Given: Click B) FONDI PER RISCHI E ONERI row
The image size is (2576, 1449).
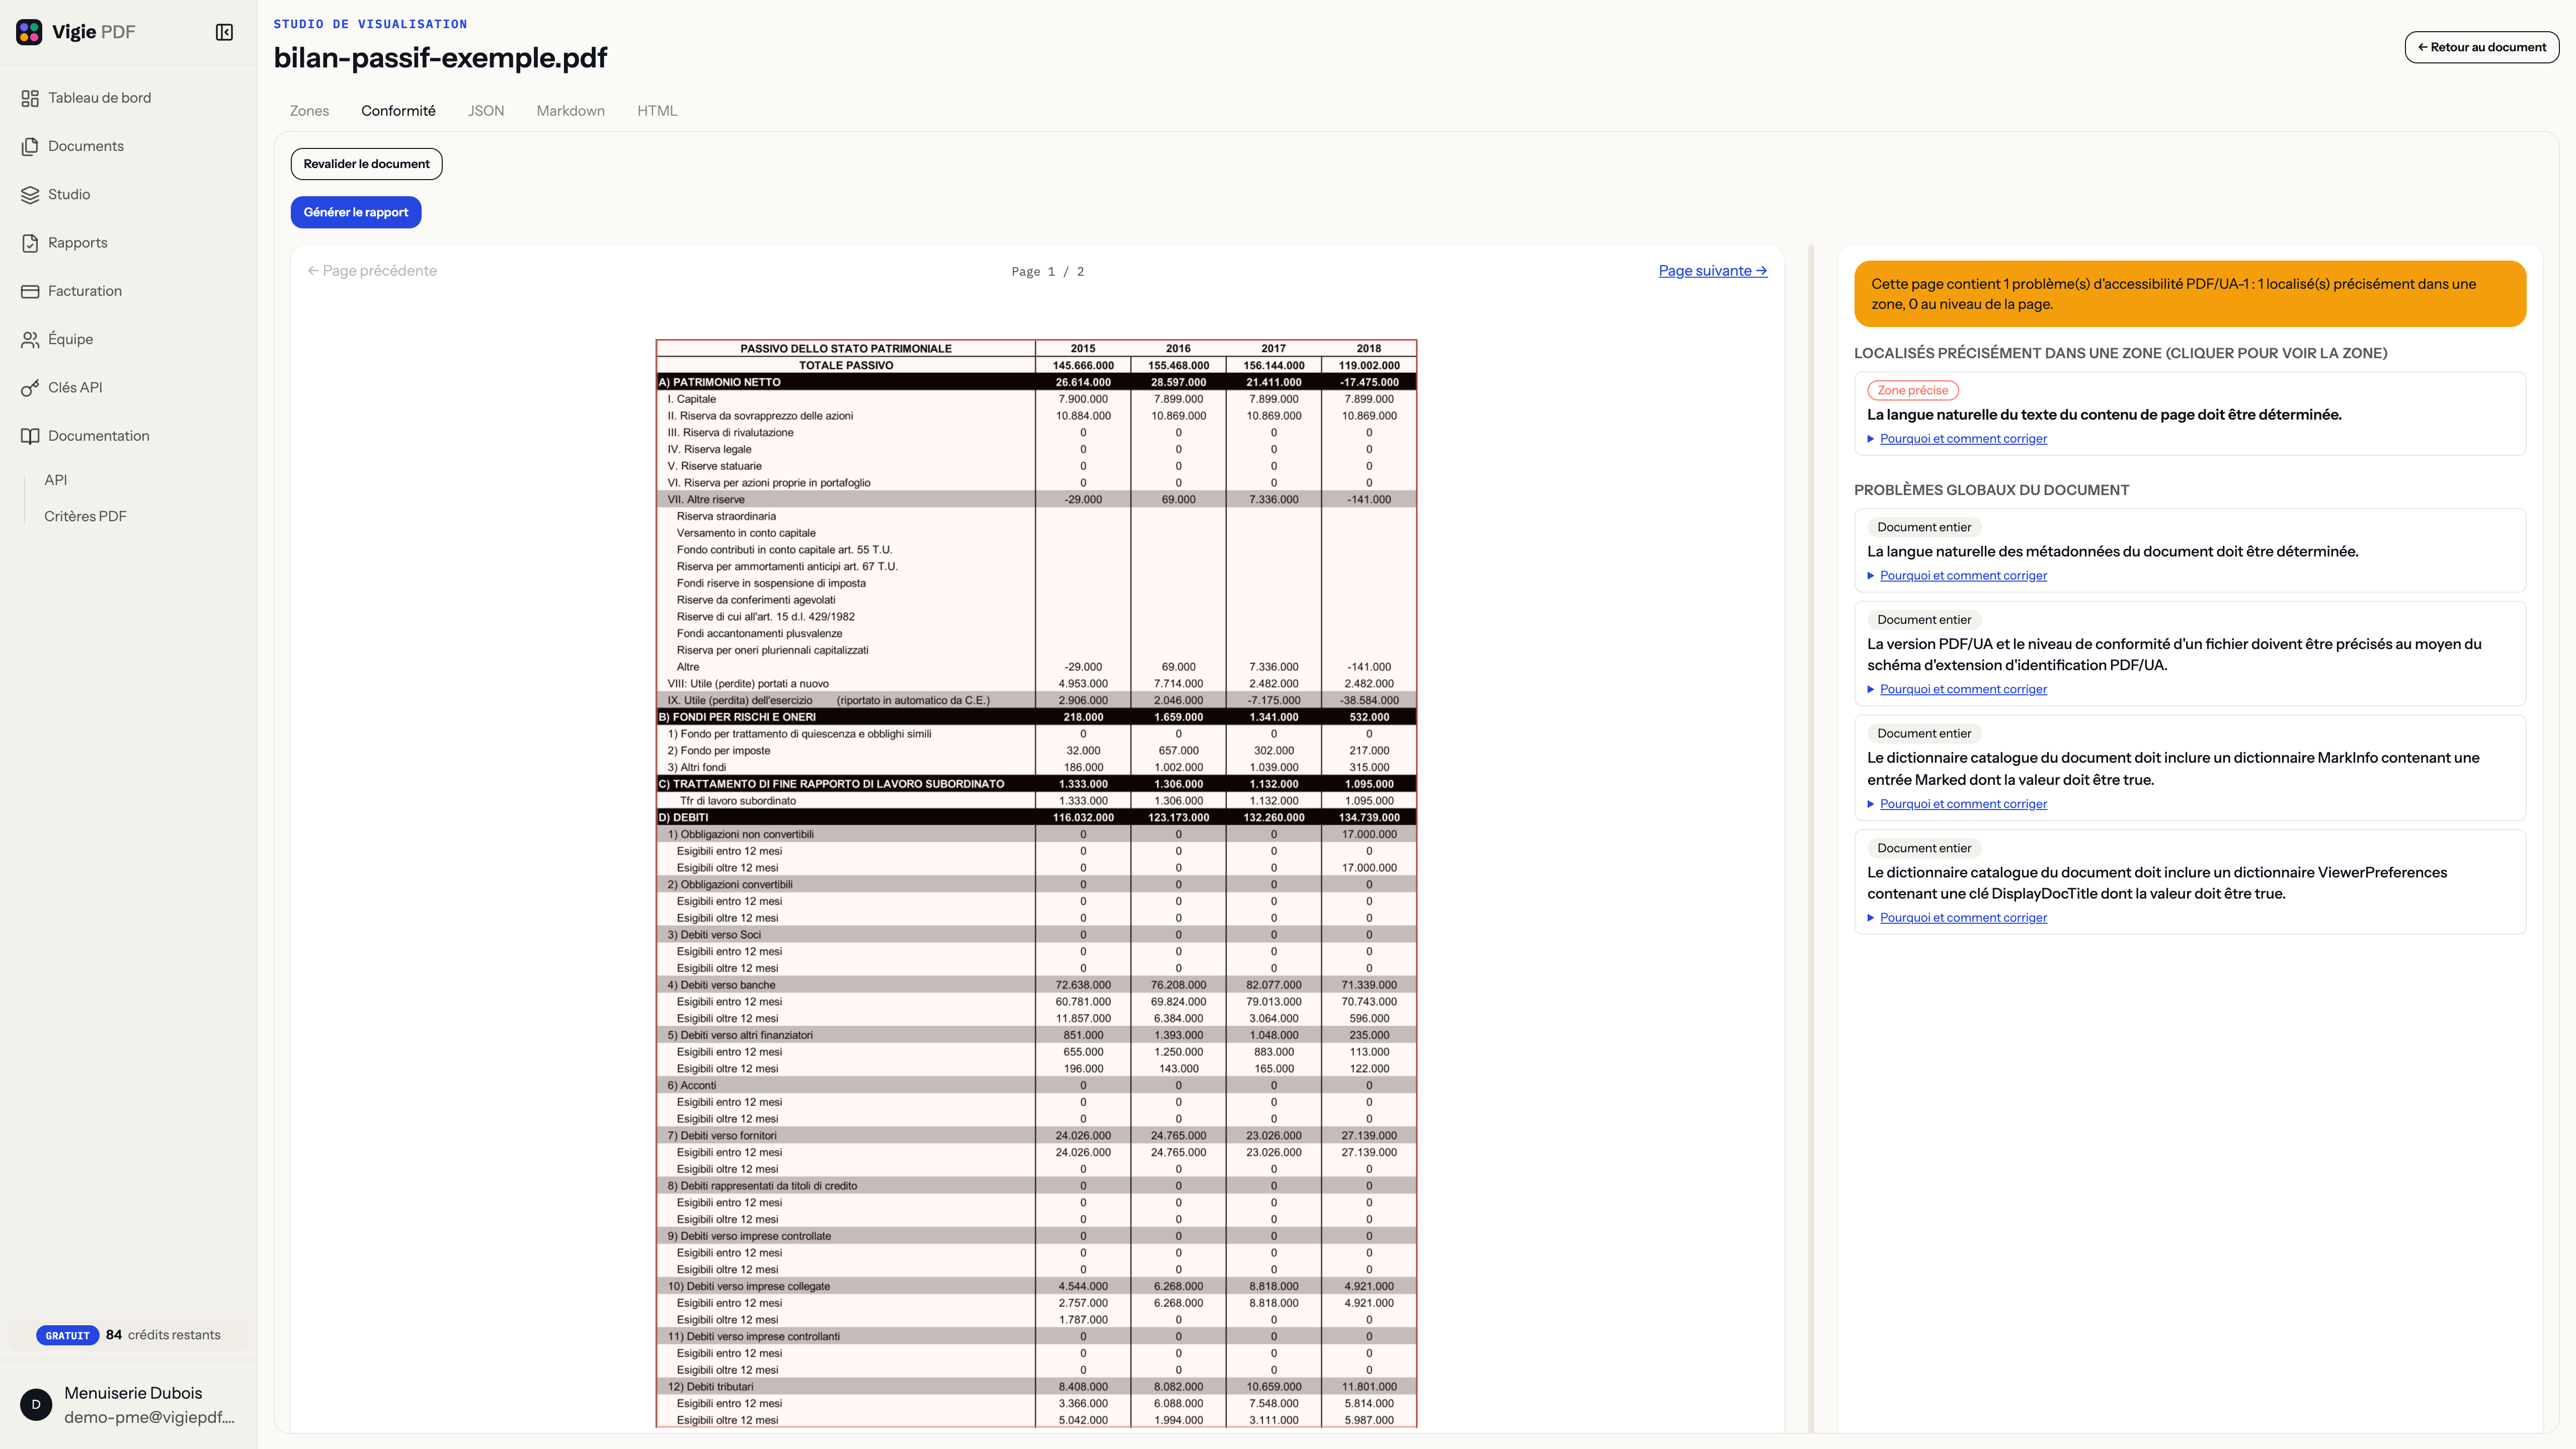Looking at the screenshot, I should (x=1036, y=717).
